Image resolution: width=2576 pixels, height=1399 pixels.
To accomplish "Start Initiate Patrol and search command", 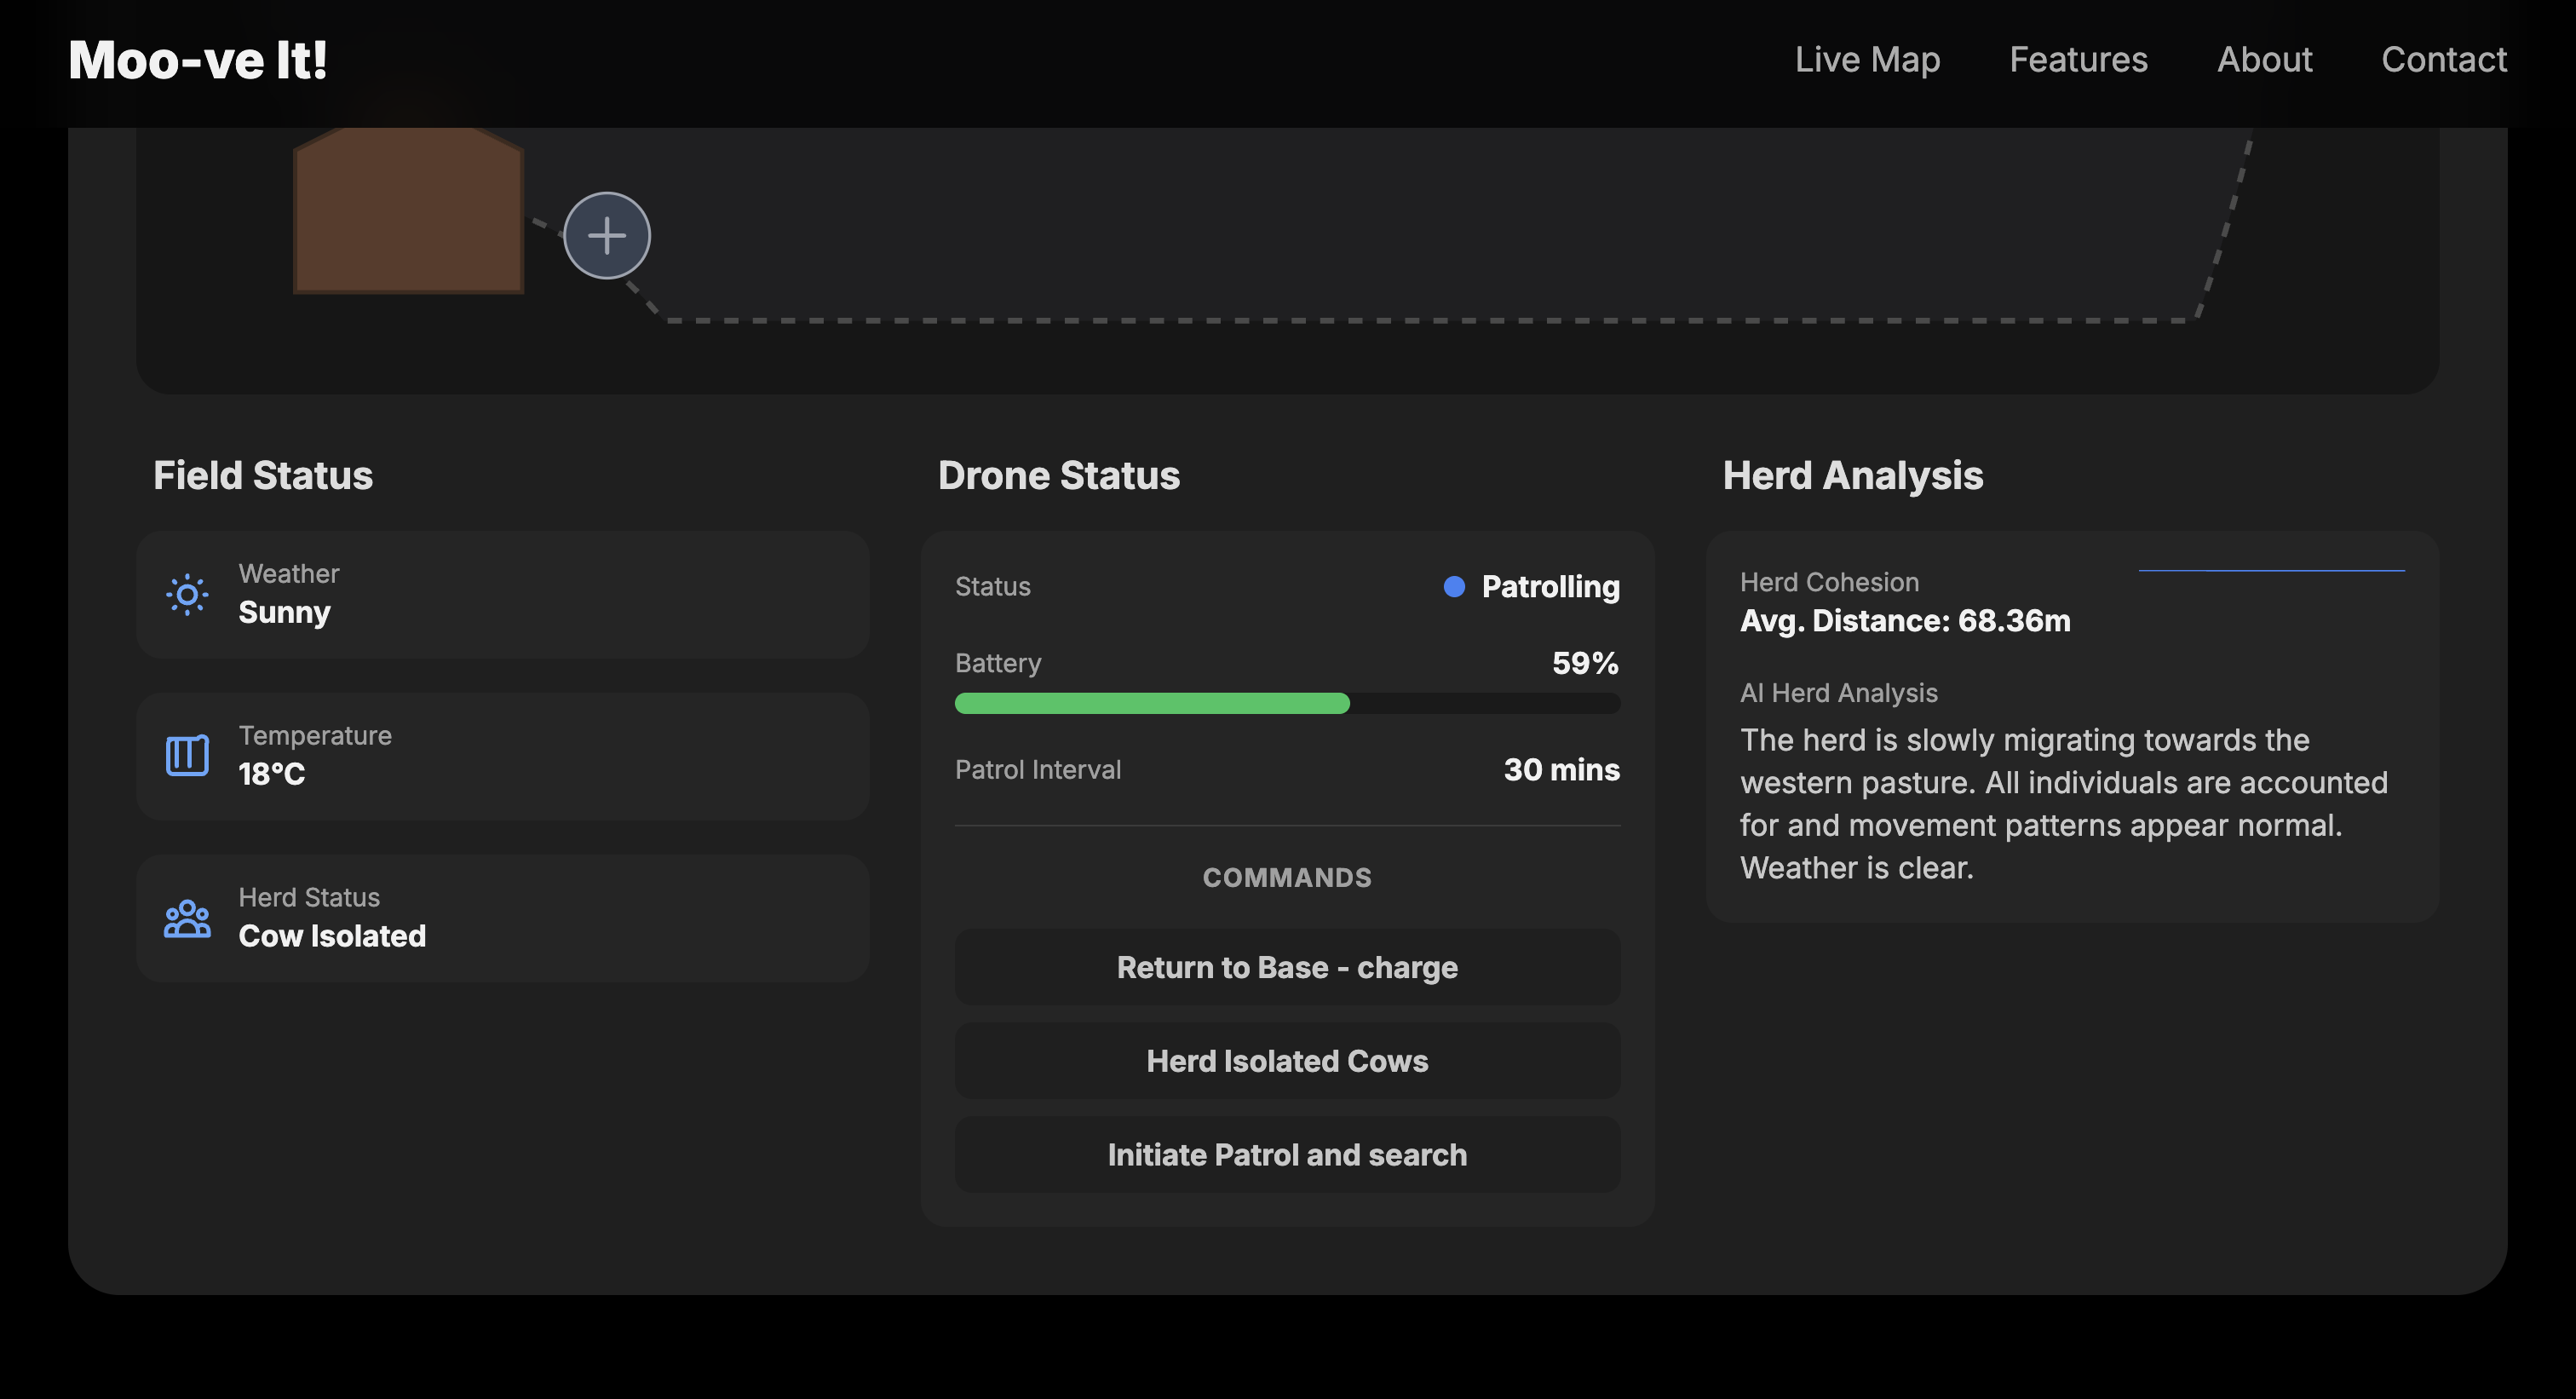I will click(x=1286, y=1155).
